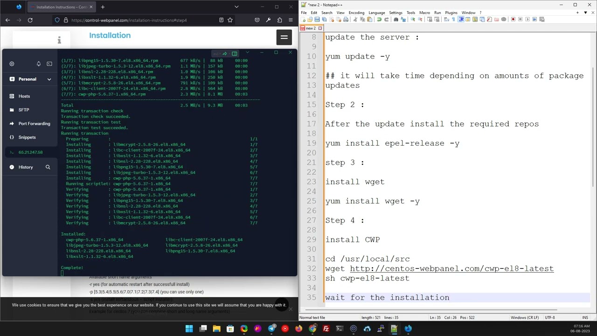Click Open file icon in Notepad++ toolbar

point(310,19)
